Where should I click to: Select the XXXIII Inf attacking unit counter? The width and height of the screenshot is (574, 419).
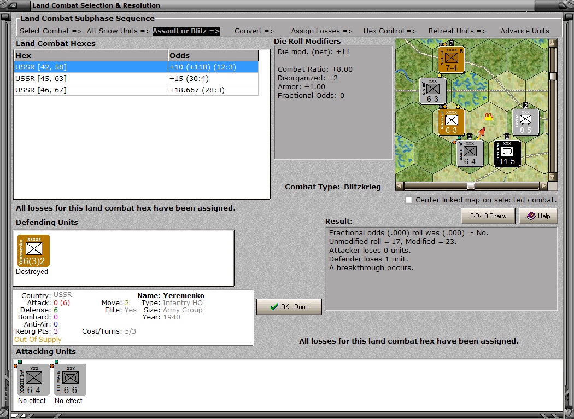[33, 380]
